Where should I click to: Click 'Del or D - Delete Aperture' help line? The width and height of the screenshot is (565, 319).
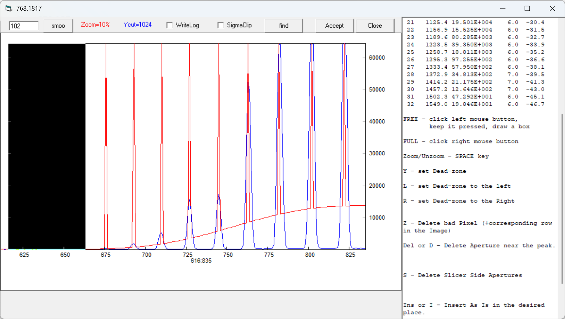479,245
